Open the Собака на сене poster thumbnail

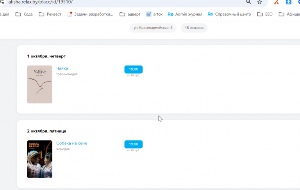coord(39,159)
